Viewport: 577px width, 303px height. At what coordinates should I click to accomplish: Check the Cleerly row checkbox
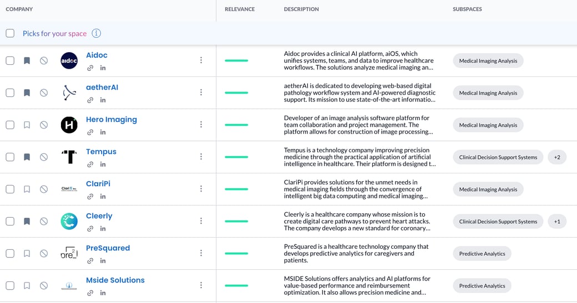[10, 221]
